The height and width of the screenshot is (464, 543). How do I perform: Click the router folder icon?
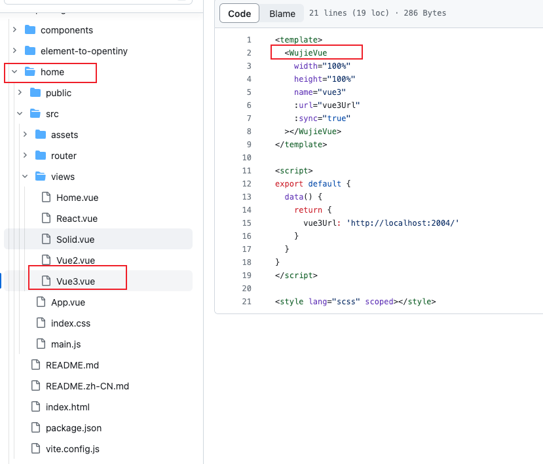(x=40, y=156)
